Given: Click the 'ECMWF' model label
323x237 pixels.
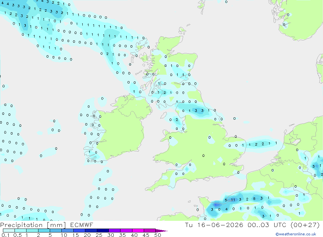Looking at the screenshot, I should tap(82, 225).
